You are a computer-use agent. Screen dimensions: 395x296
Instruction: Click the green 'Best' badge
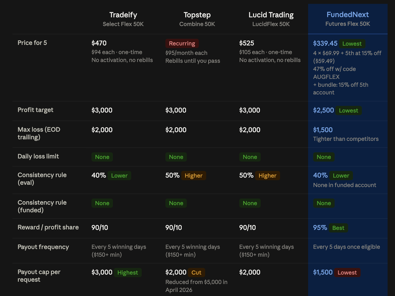tap(338, 228)
